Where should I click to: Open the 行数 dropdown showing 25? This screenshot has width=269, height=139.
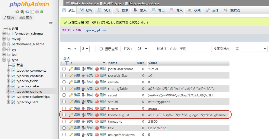(x=142, y=49)
